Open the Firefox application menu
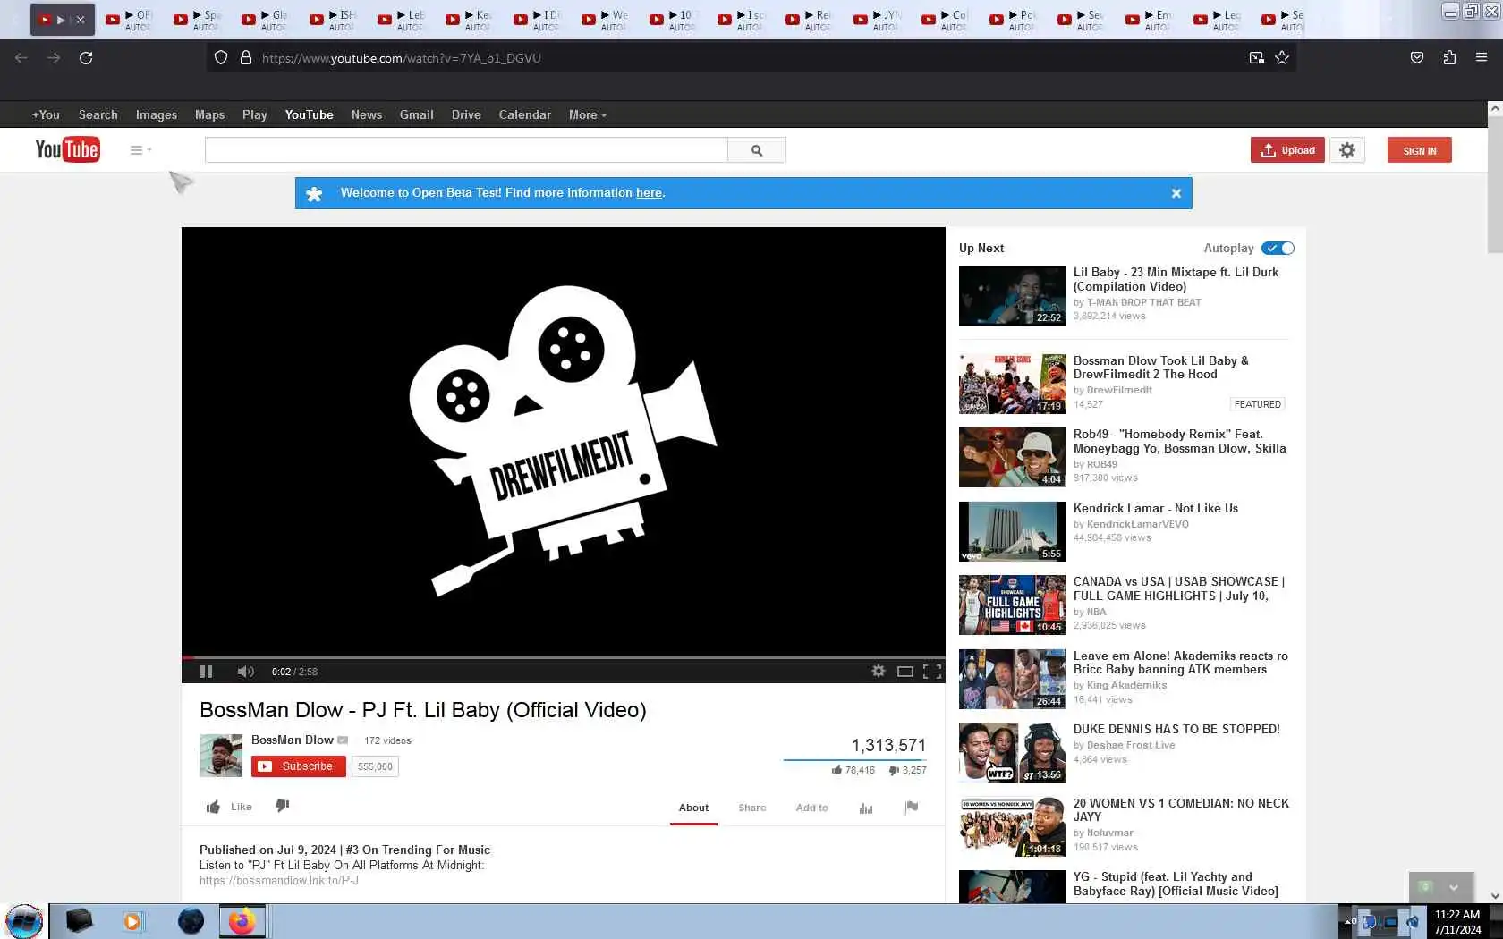 tap(1482, 58)
